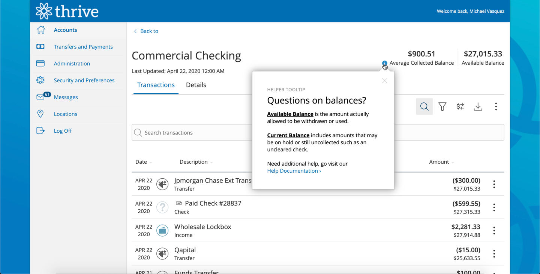Open Help Documentation link
The width and height of the screenshot is (540, 274).
[294, 171]
